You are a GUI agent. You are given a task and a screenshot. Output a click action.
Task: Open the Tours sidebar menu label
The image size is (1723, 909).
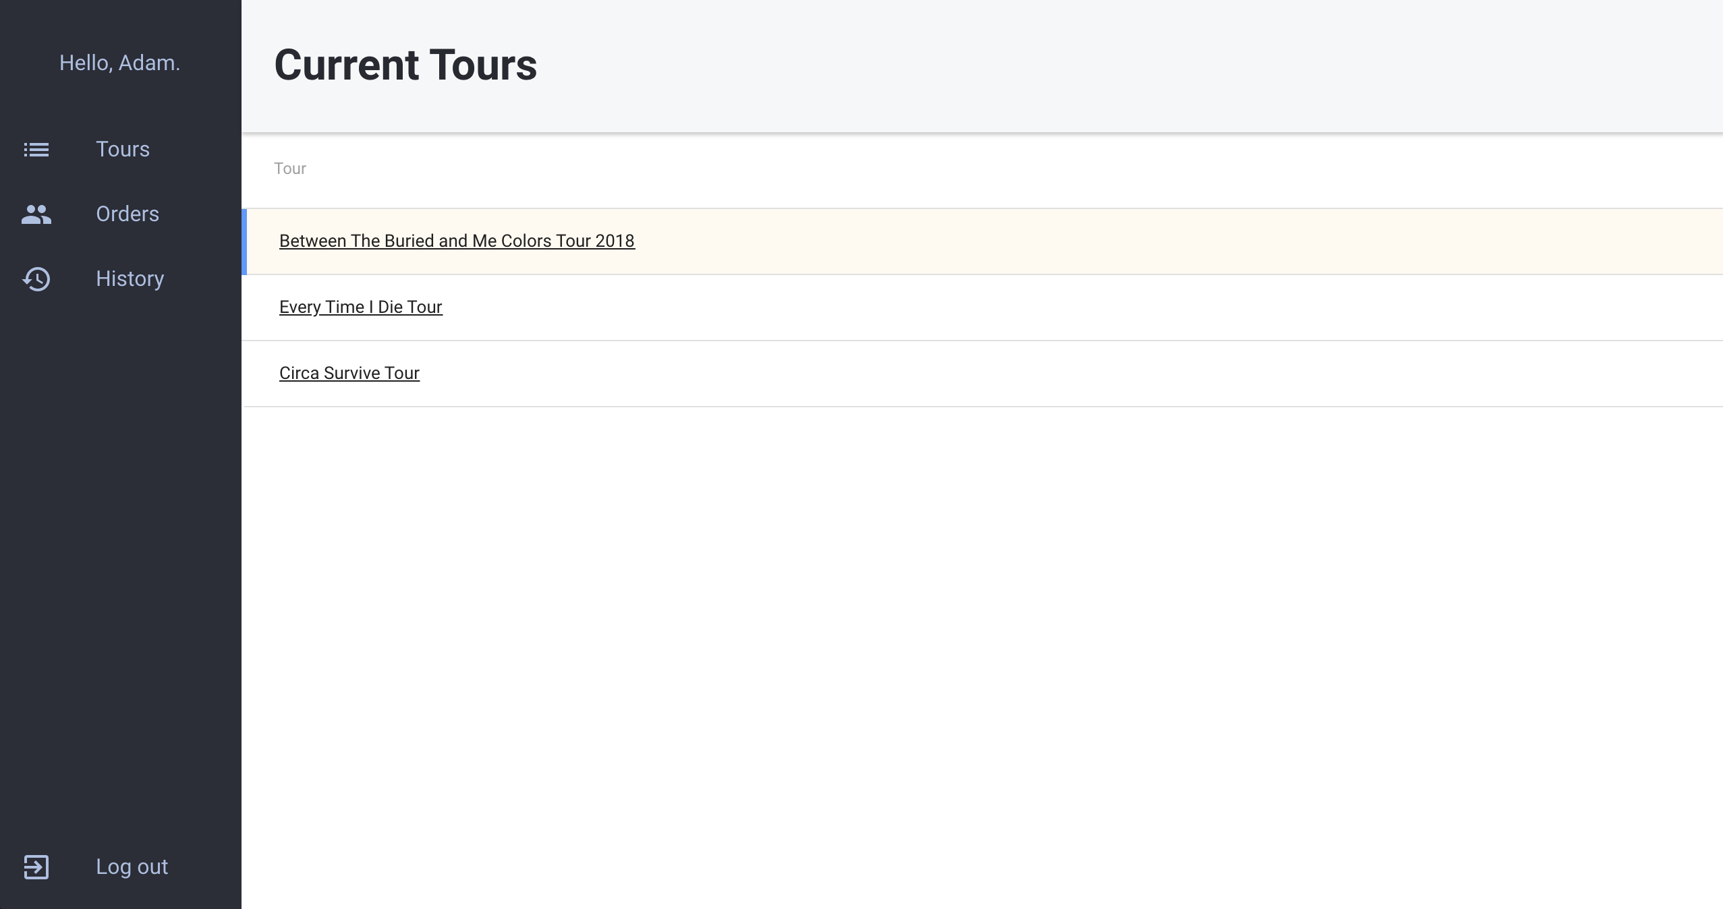coord(123,149)
